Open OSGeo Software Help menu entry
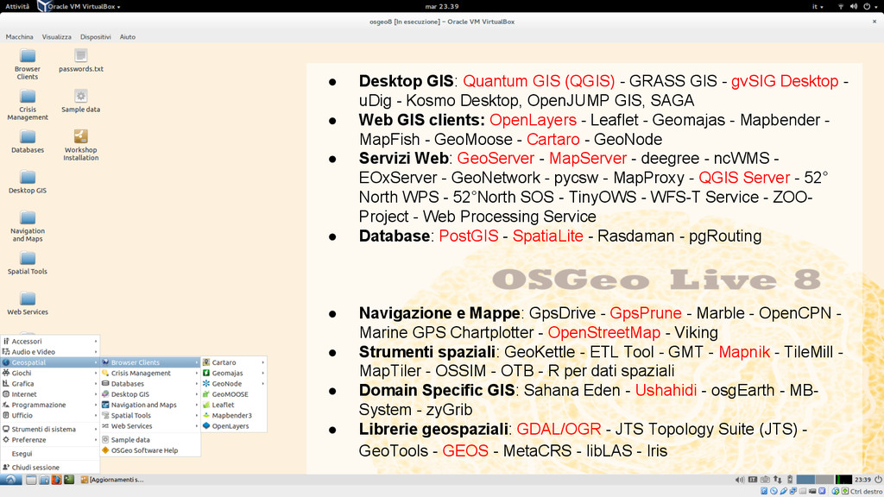The image size is (884, 497). tap(150, 450)
